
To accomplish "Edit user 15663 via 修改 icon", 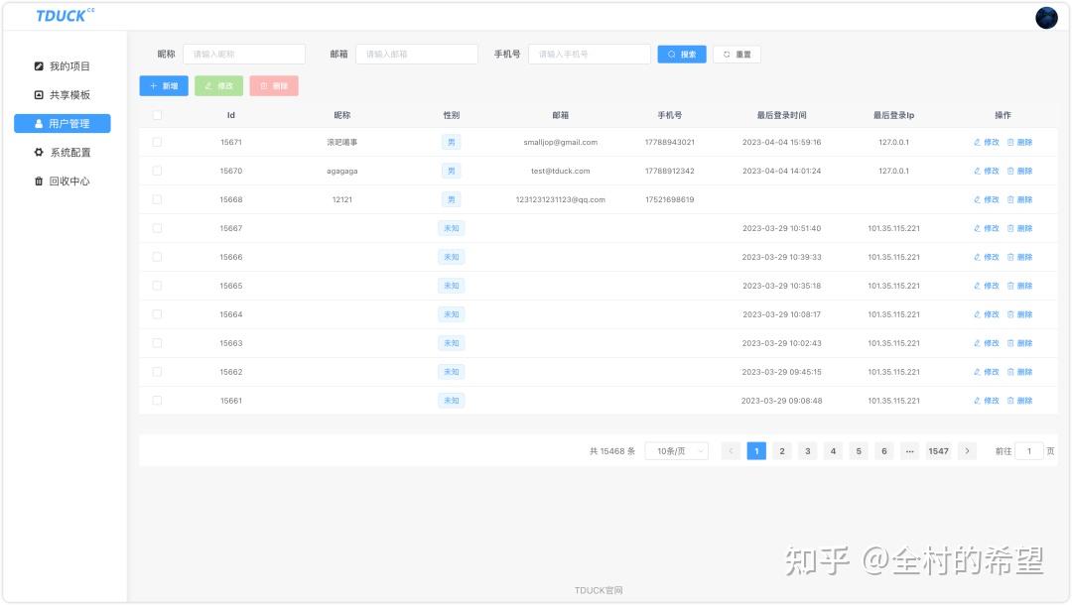I will click(x=987, y=343).
